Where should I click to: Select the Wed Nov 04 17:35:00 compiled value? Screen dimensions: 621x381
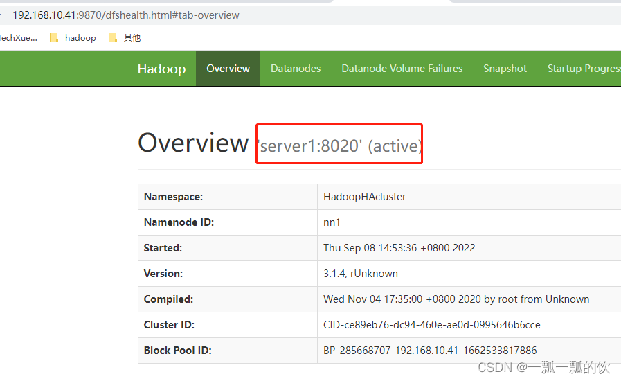click(456, 299)
